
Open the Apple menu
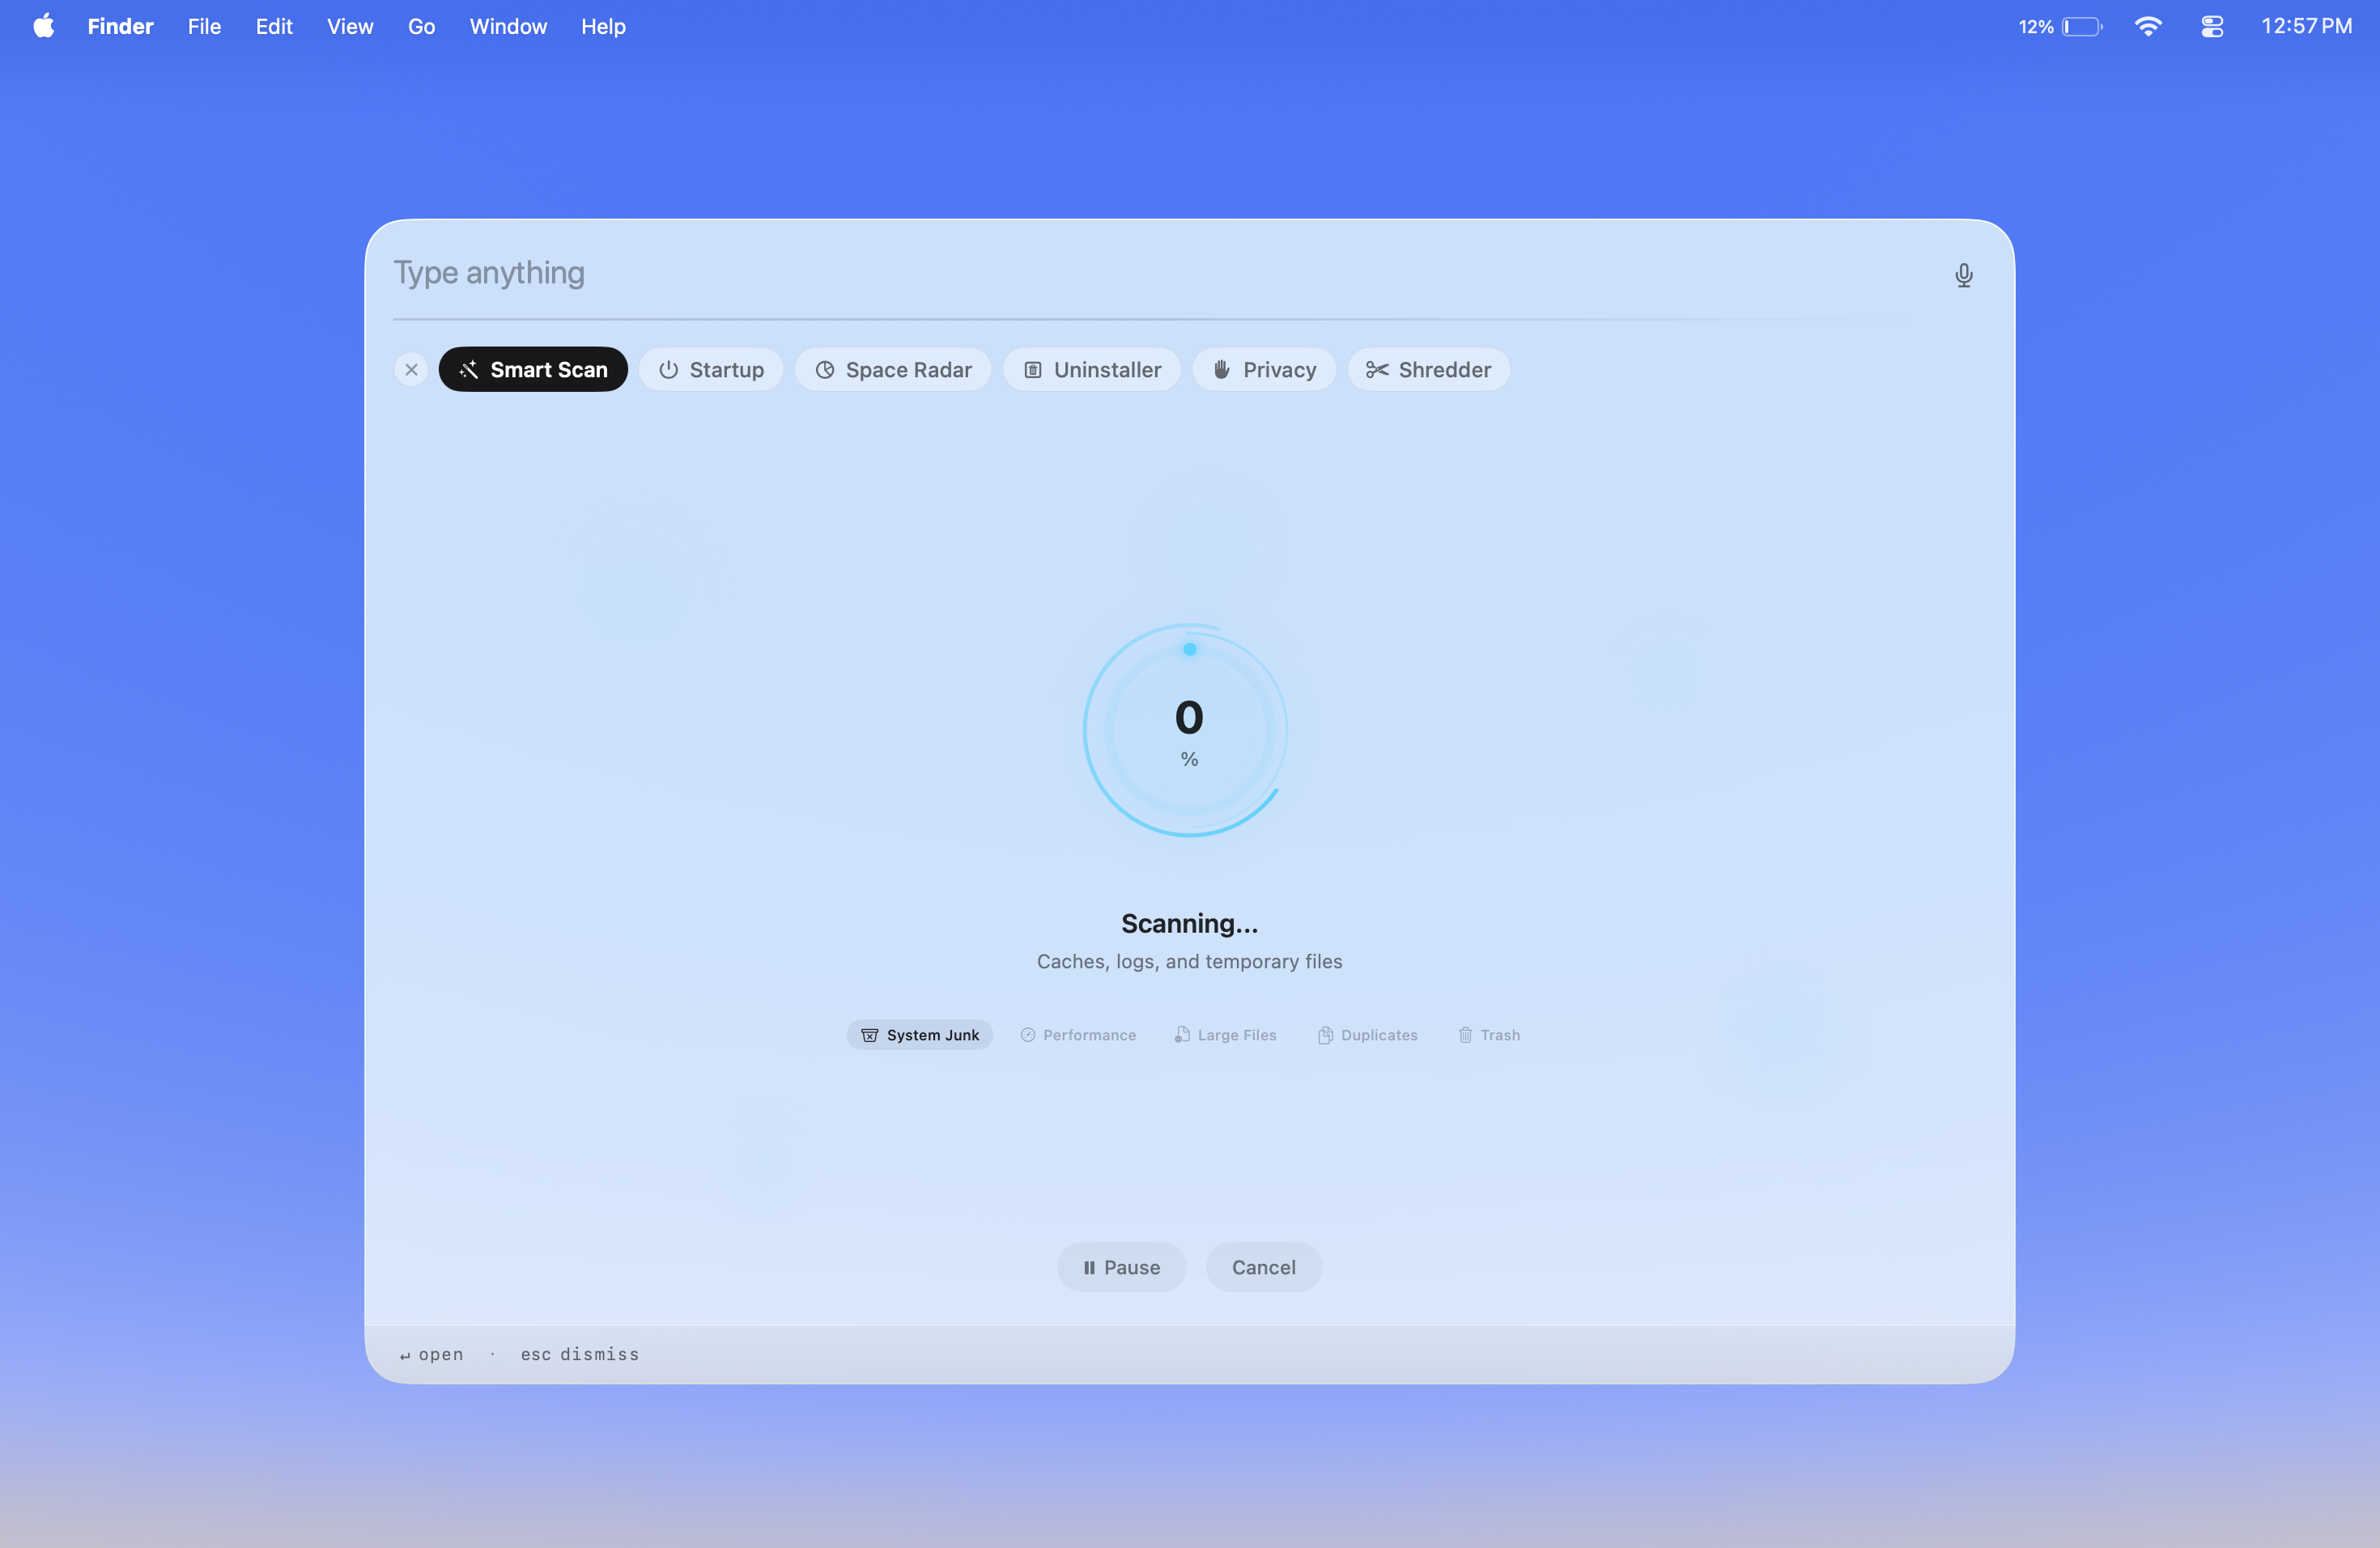coord(44,26)
